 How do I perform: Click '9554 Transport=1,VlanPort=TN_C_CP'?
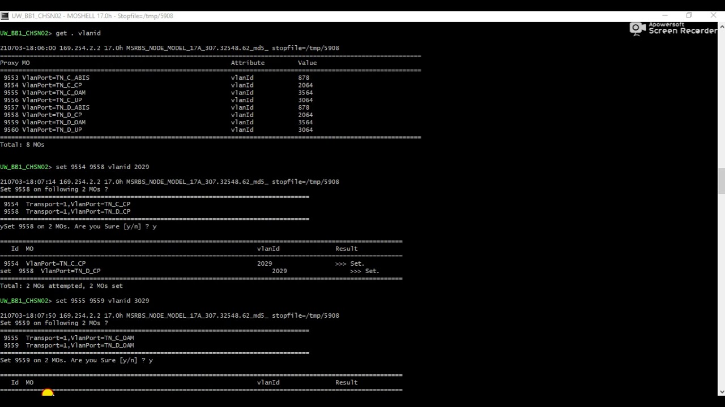click(x=67, y=204)
